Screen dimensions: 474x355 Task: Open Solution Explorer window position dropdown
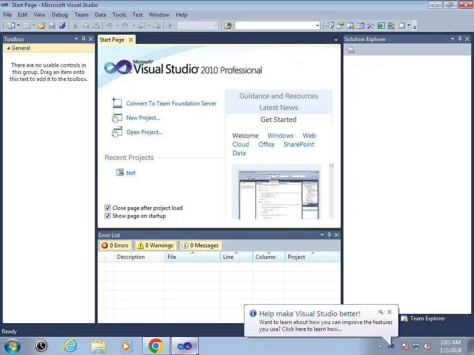click(x=453, y=39)
